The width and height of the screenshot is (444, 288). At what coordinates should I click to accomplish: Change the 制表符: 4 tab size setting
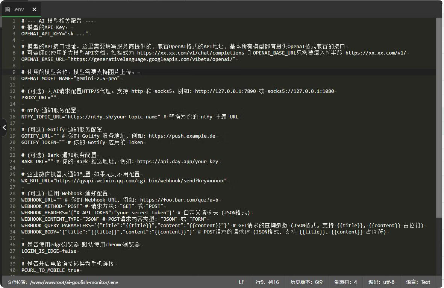tap(346, 282)
